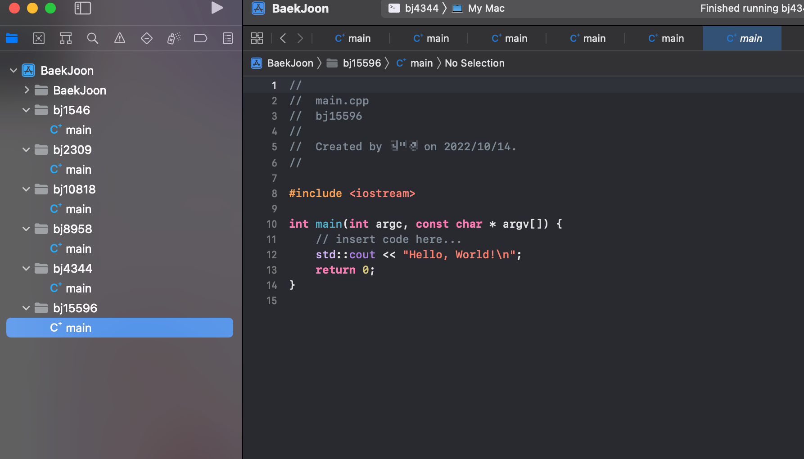Choose the My Mac run destination
804x459 pixels.
[479, 8]
